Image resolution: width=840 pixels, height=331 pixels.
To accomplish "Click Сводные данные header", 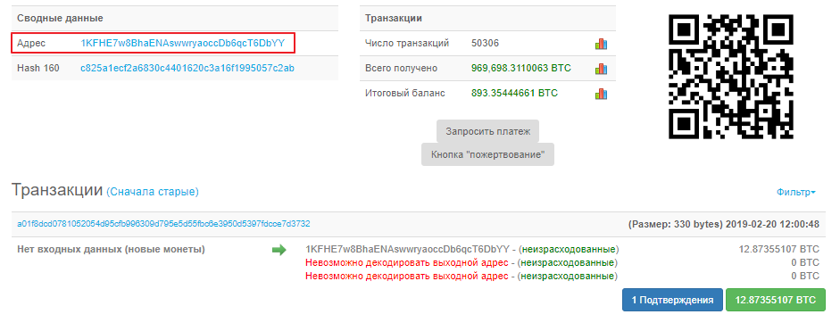I will point(60,18).
